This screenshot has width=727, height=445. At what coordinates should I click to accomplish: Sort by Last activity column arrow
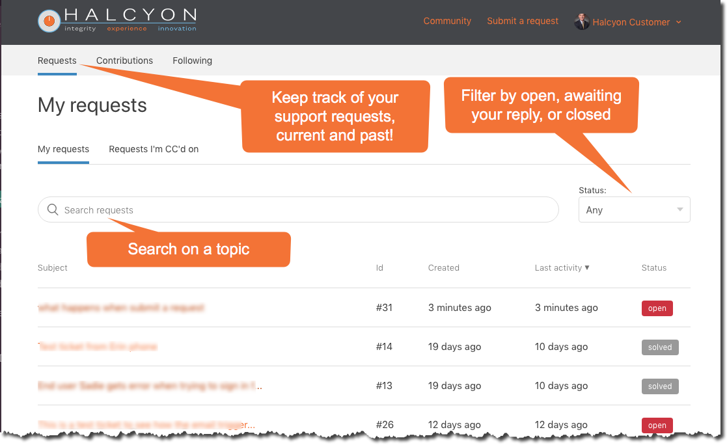pyautogui.click(x=587, y=267)
